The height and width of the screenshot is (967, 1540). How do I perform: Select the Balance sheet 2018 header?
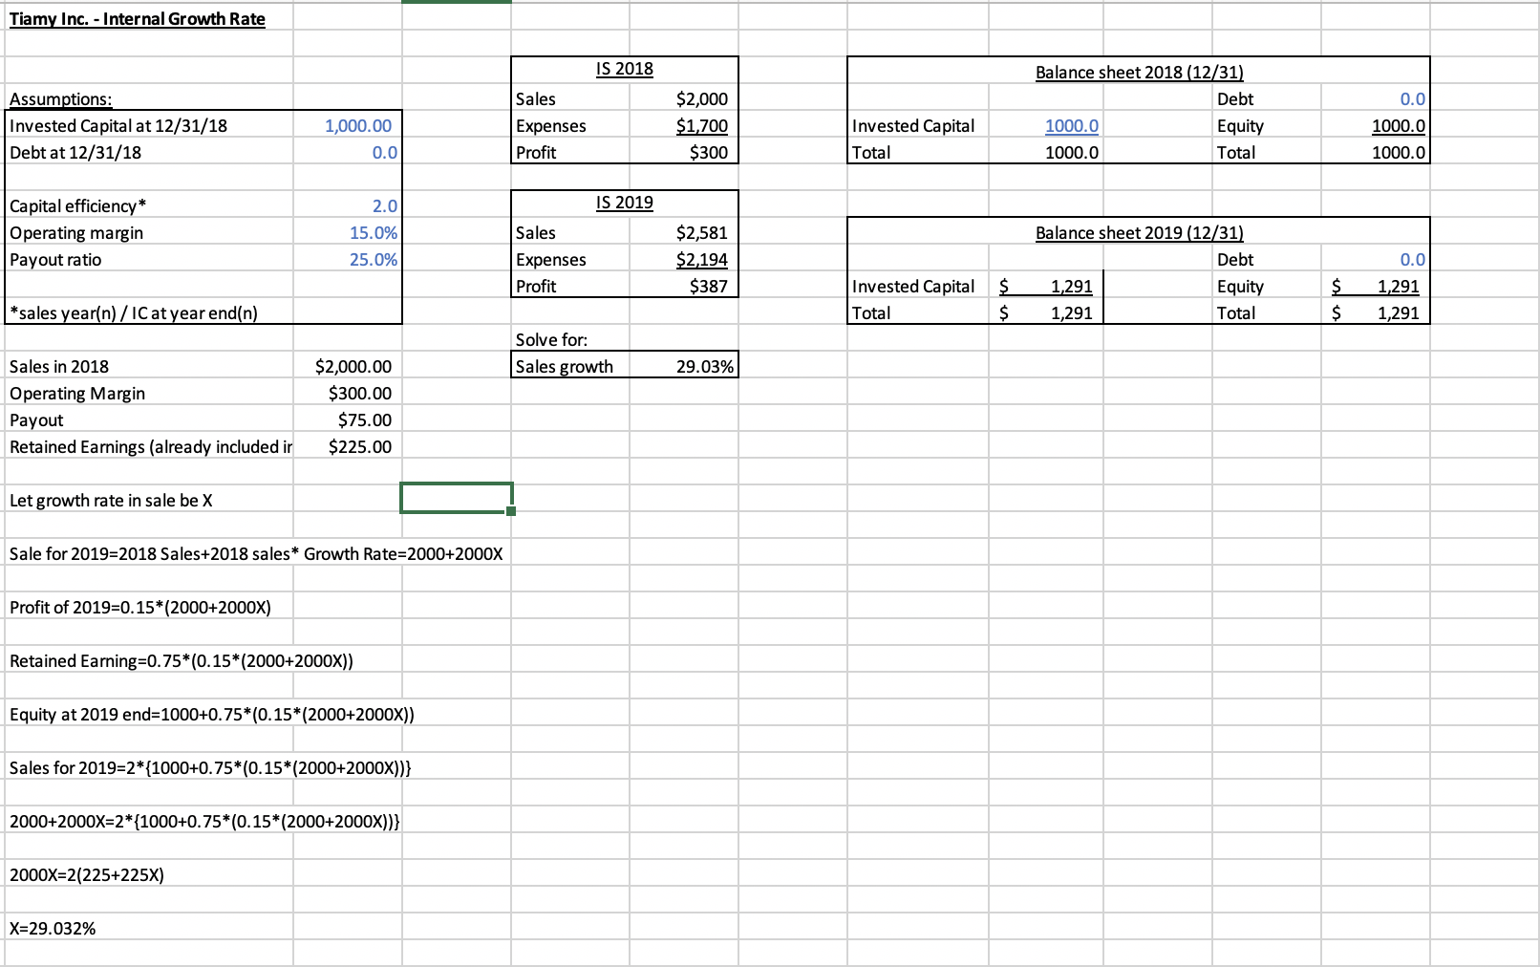(1139, 72)
